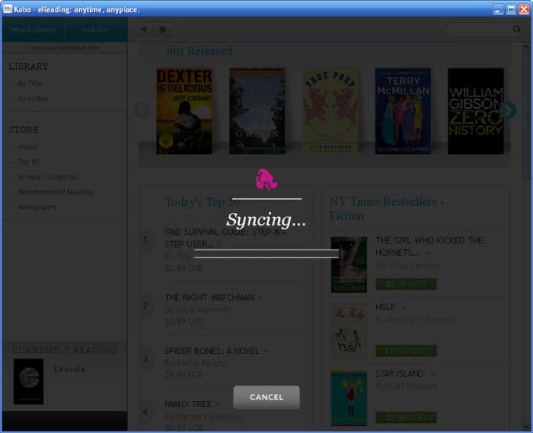Open Dracula cover in Currently Reading
Screen dimensions: 533x433
point(28,381)
